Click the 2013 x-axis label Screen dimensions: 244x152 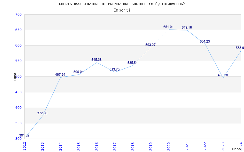(43, 146)
